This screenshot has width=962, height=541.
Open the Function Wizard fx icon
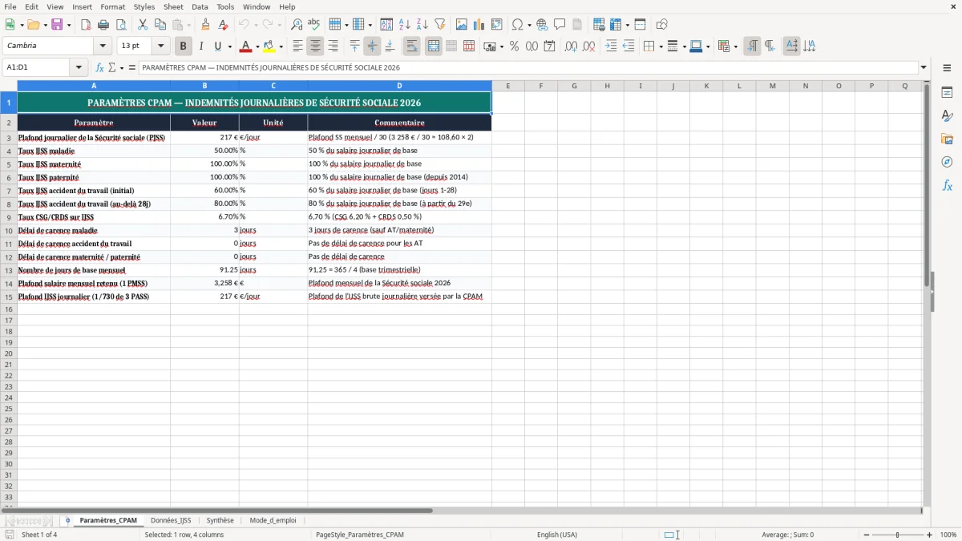coord(100,68)
